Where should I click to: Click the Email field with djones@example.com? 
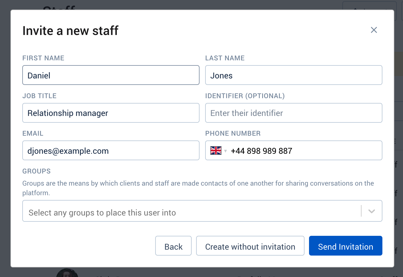(111, 150)
